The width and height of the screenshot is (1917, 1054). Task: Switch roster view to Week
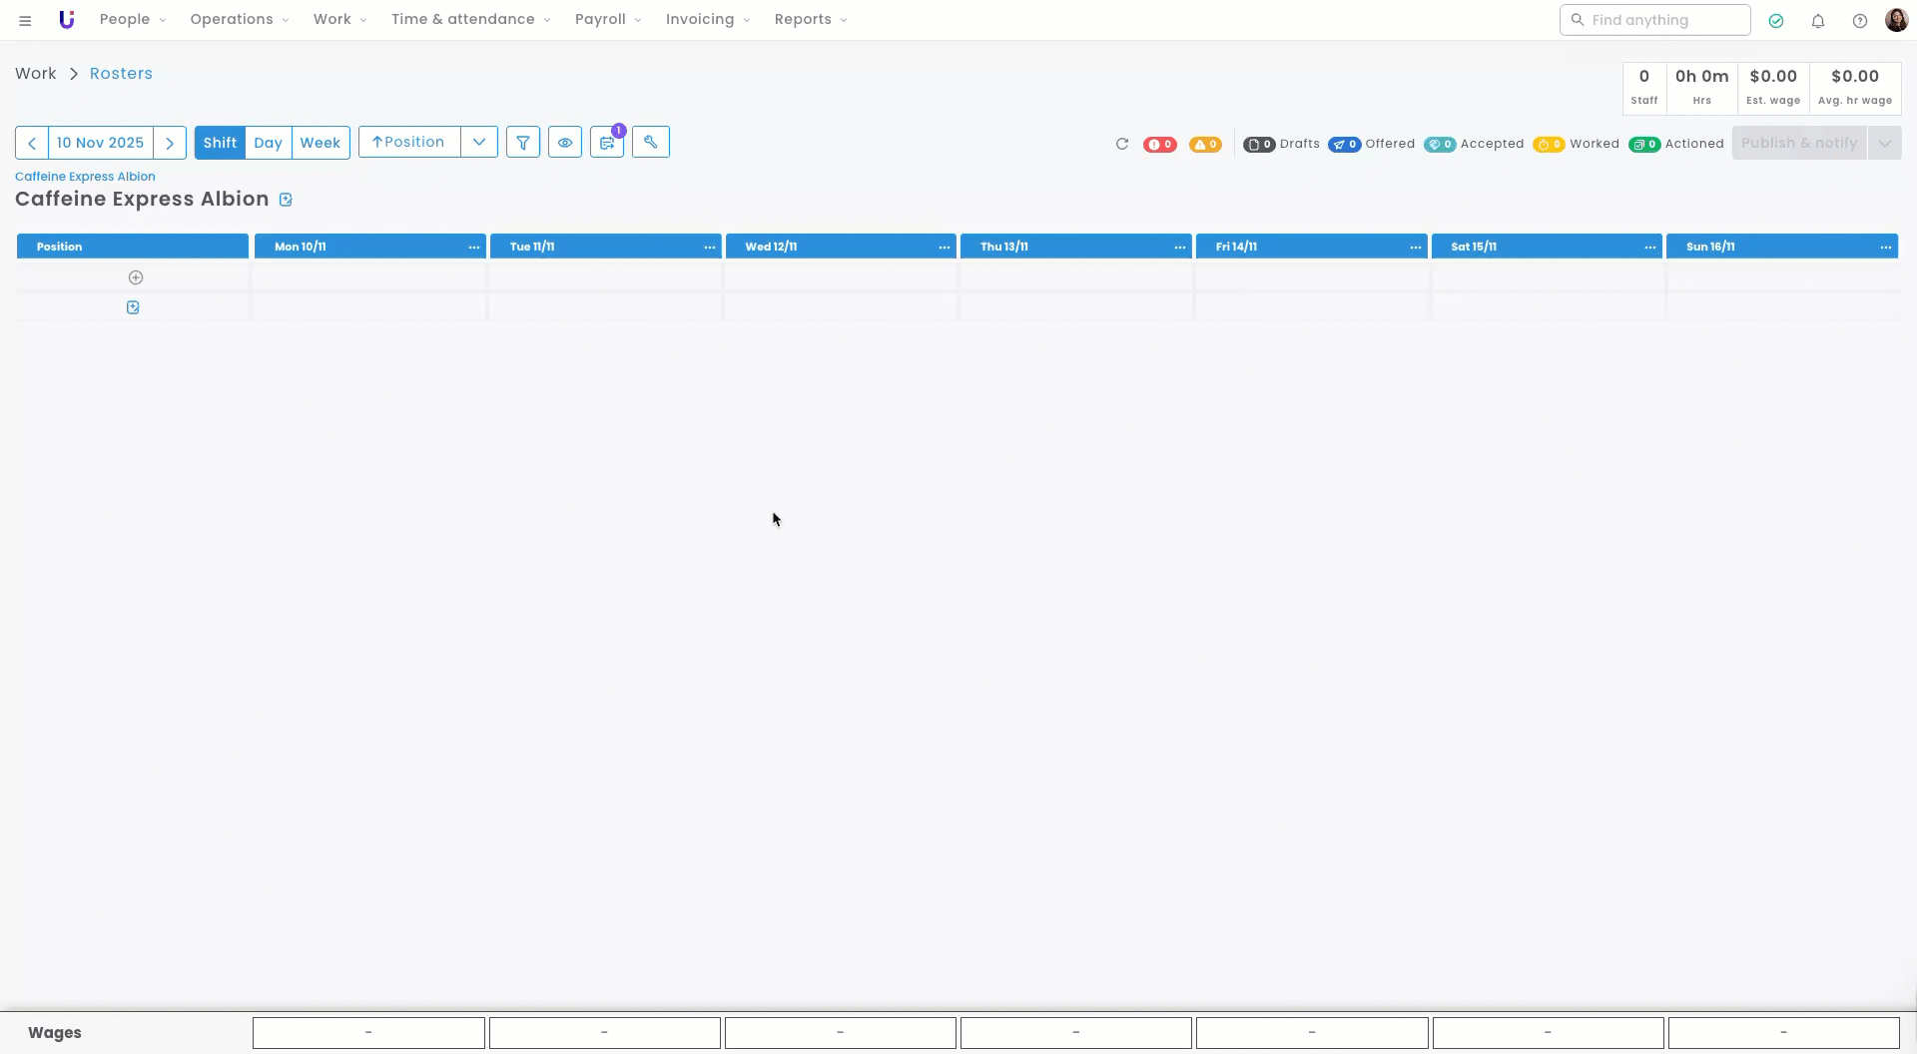[320, 143]
